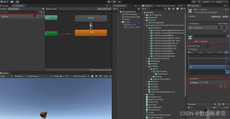
Task: Expand the Kevin Iglesias folder
Action: coord(145,15)
